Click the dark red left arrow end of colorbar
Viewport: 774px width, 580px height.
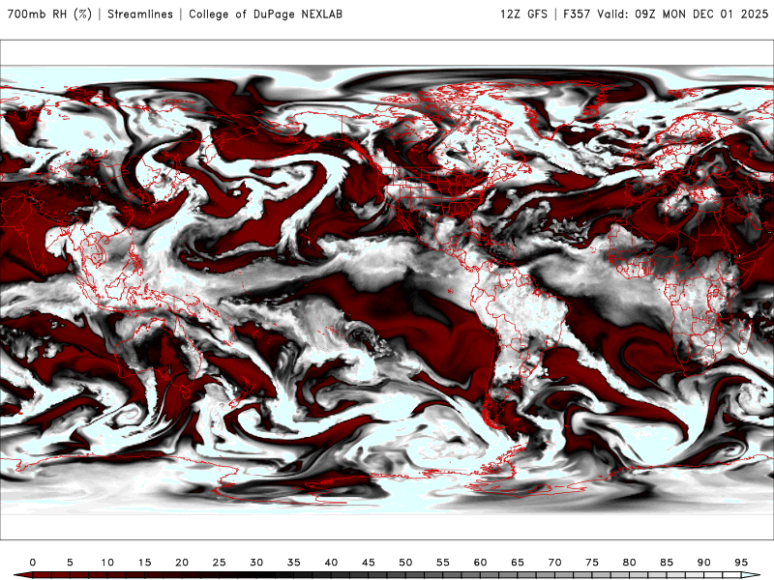pyautogui.click(x=22, y=575)
